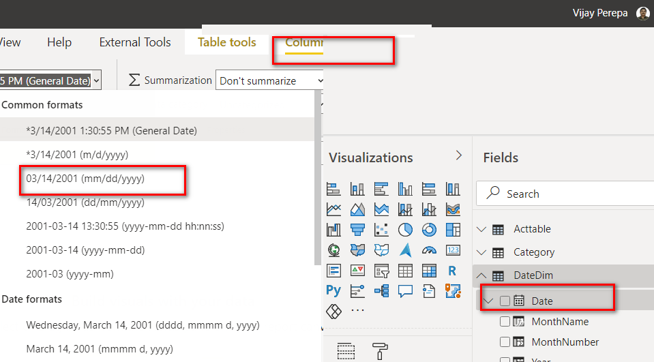Open the Help tab
Viewport: 654px width, 362px height.
[x=59, y=42]
